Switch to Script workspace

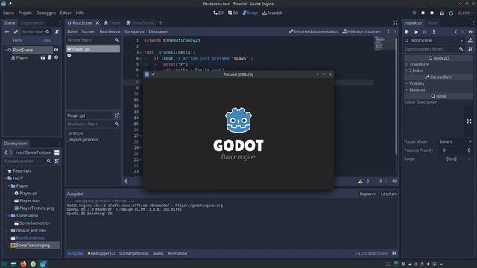(x=250, y=13)
